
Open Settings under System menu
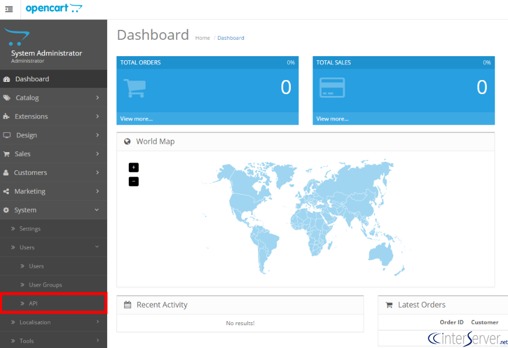tap(53, 229)
